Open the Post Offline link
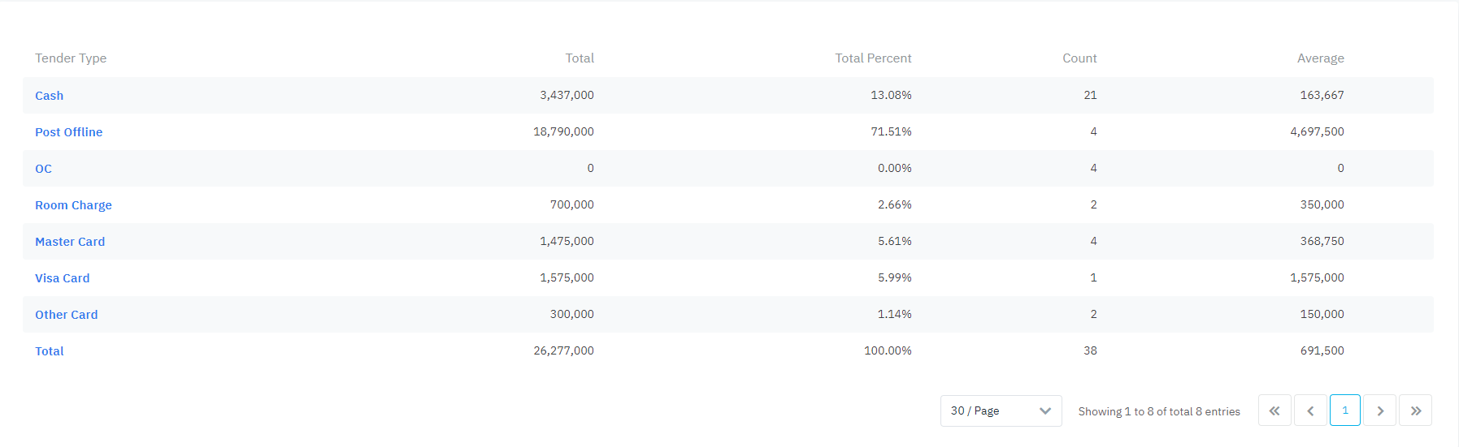1459x447 pixels. point(68,132)
